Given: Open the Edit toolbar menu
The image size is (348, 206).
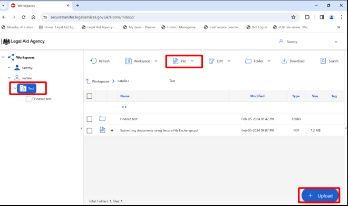Looking at the screenshot, I should click(x=219, y=61).
